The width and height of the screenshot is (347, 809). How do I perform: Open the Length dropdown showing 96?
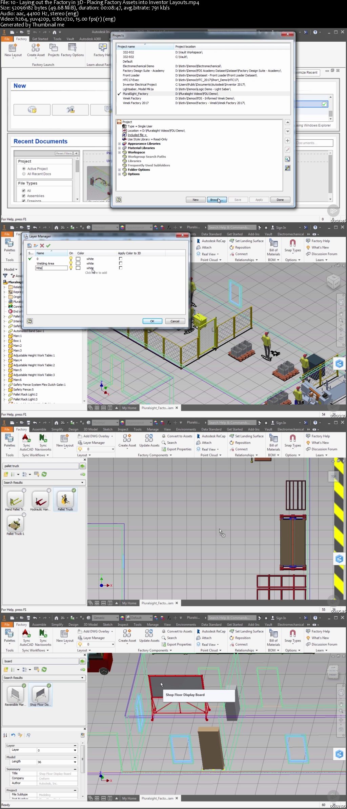pyautogui.click(x=75, y=762)
